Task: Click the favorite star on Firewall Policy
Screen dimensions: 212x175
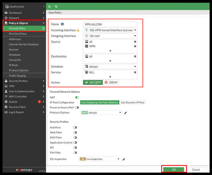Action: [43, 28]
